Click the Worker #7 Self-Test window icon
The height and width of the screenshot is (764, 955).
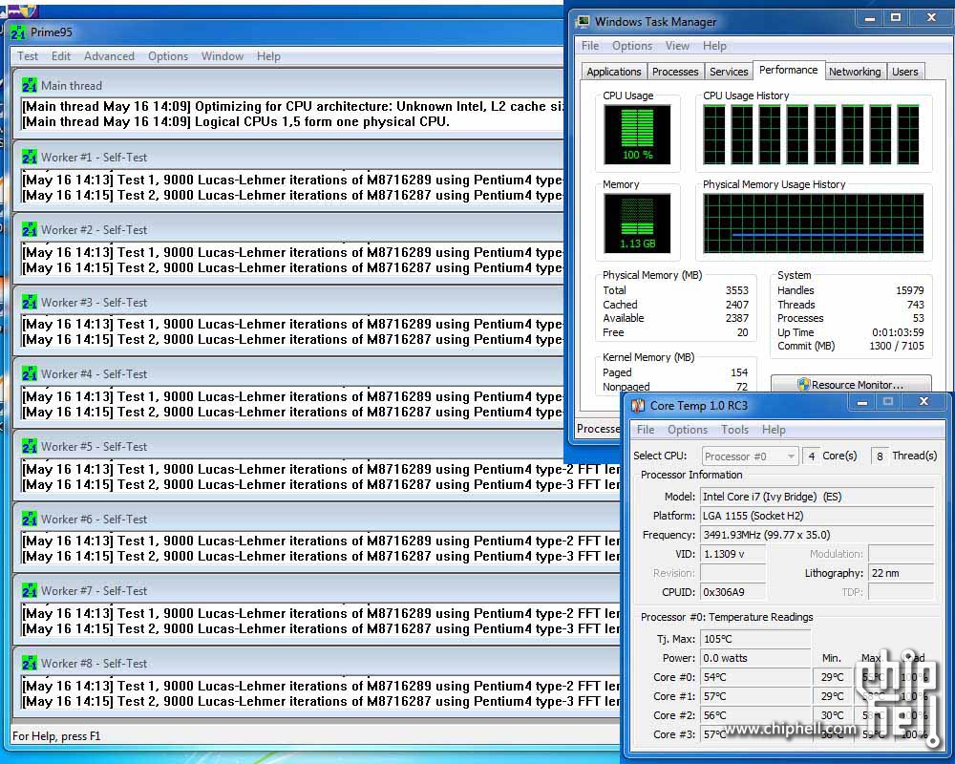pyautogui.click(x=30, y=591)
